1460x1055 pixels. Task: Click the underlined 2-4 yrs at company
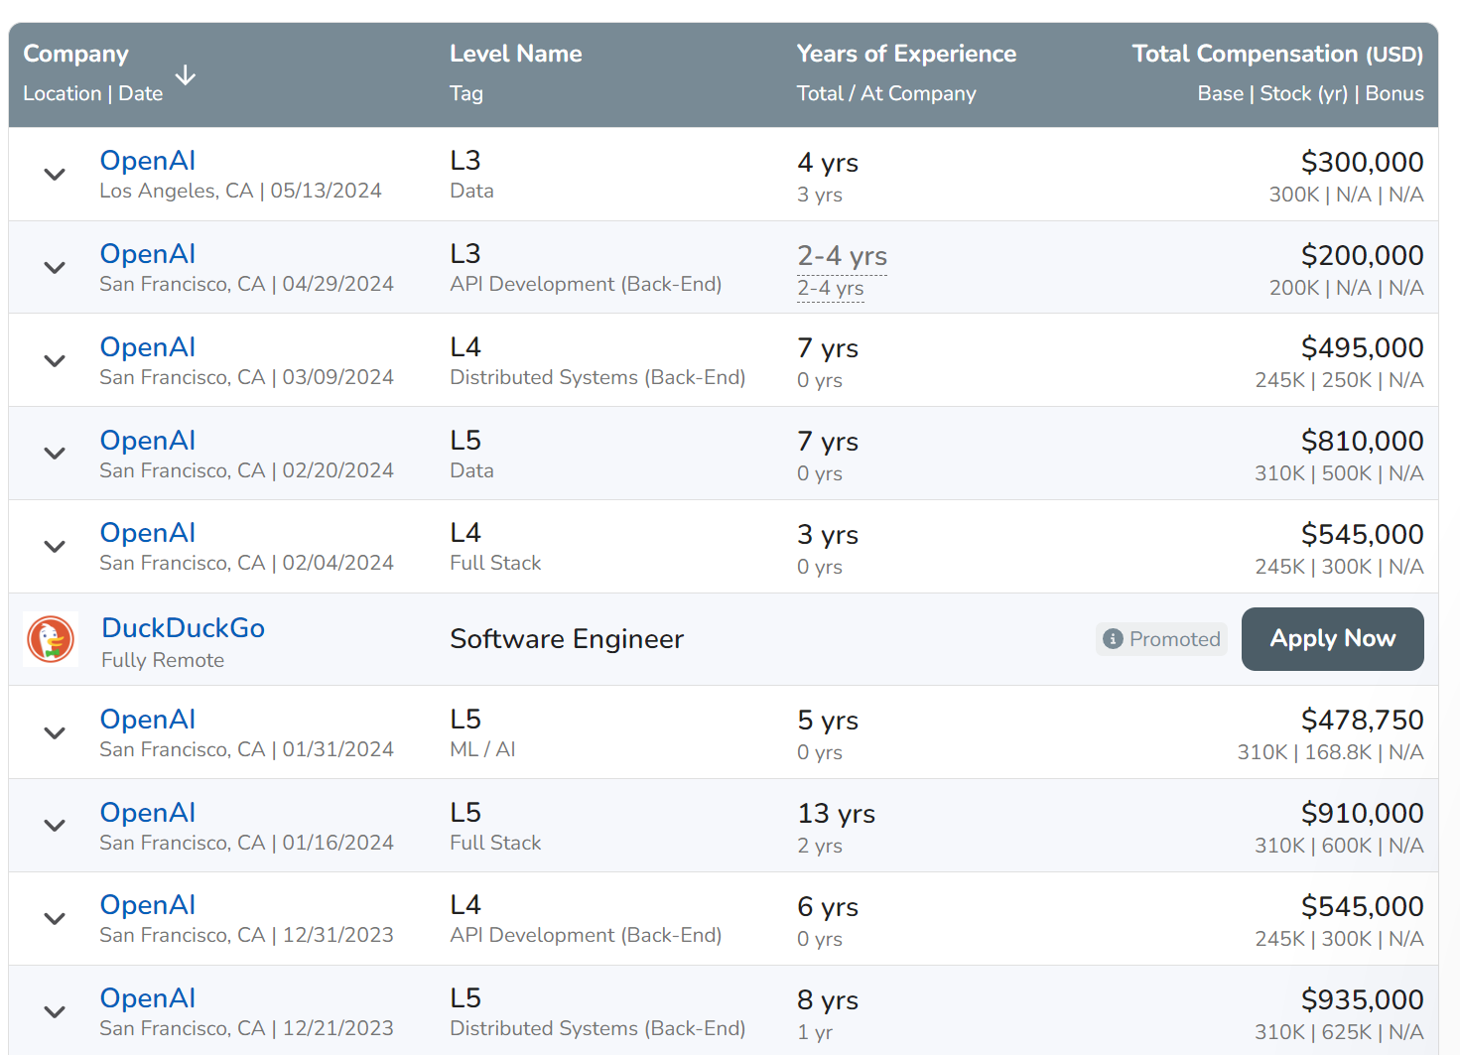click(x=831, y=288)
